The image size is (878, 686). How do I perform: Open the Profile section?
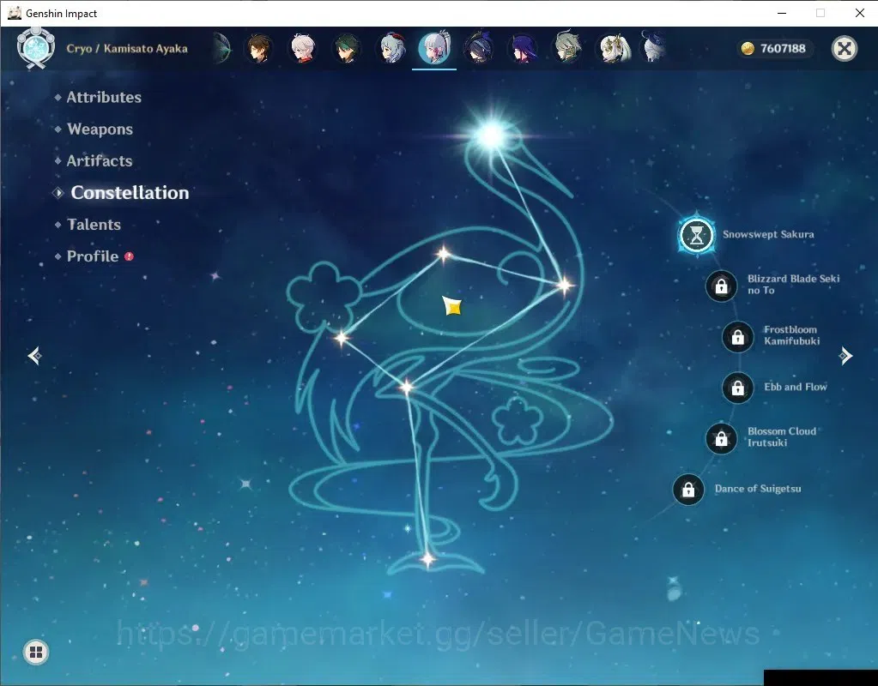click(x=93, y=256)
